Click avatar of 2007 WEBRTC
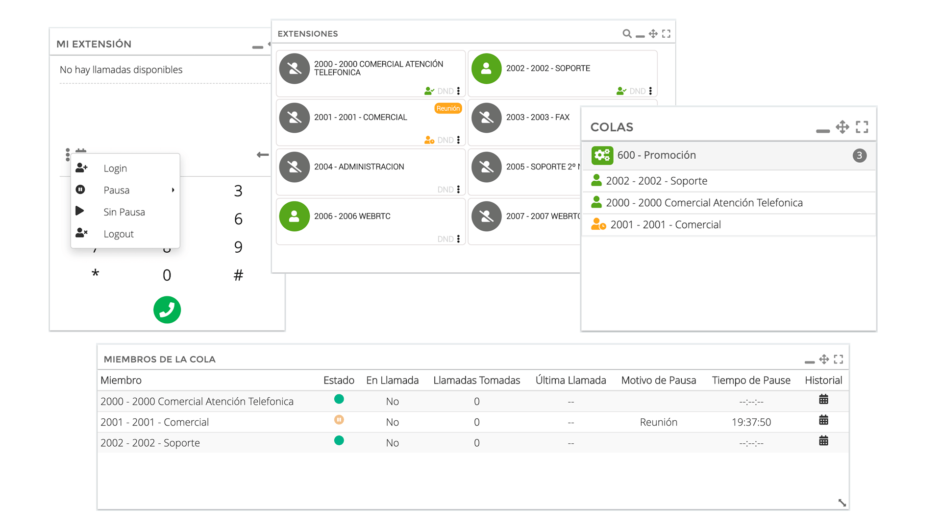The height and width of the screenshot is (529, 941). tap(487, 216)
